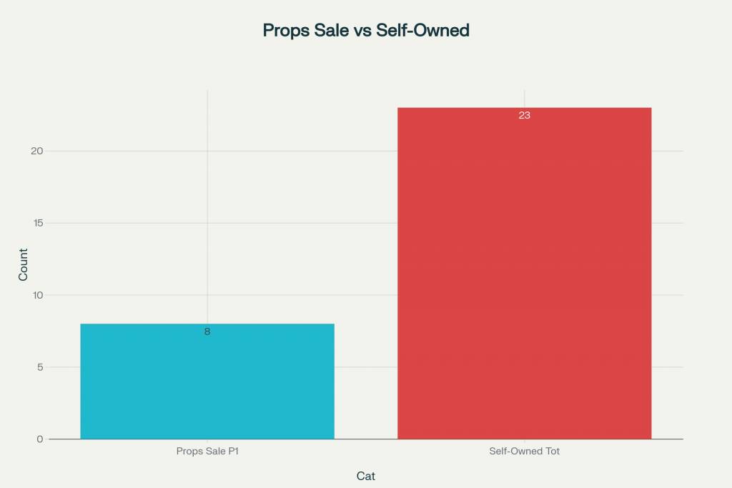Click the y-axis tick label 5
Image resolution: width=732 pixels, height=488 pixels.
pyautogui.click(x=40, y=367)
